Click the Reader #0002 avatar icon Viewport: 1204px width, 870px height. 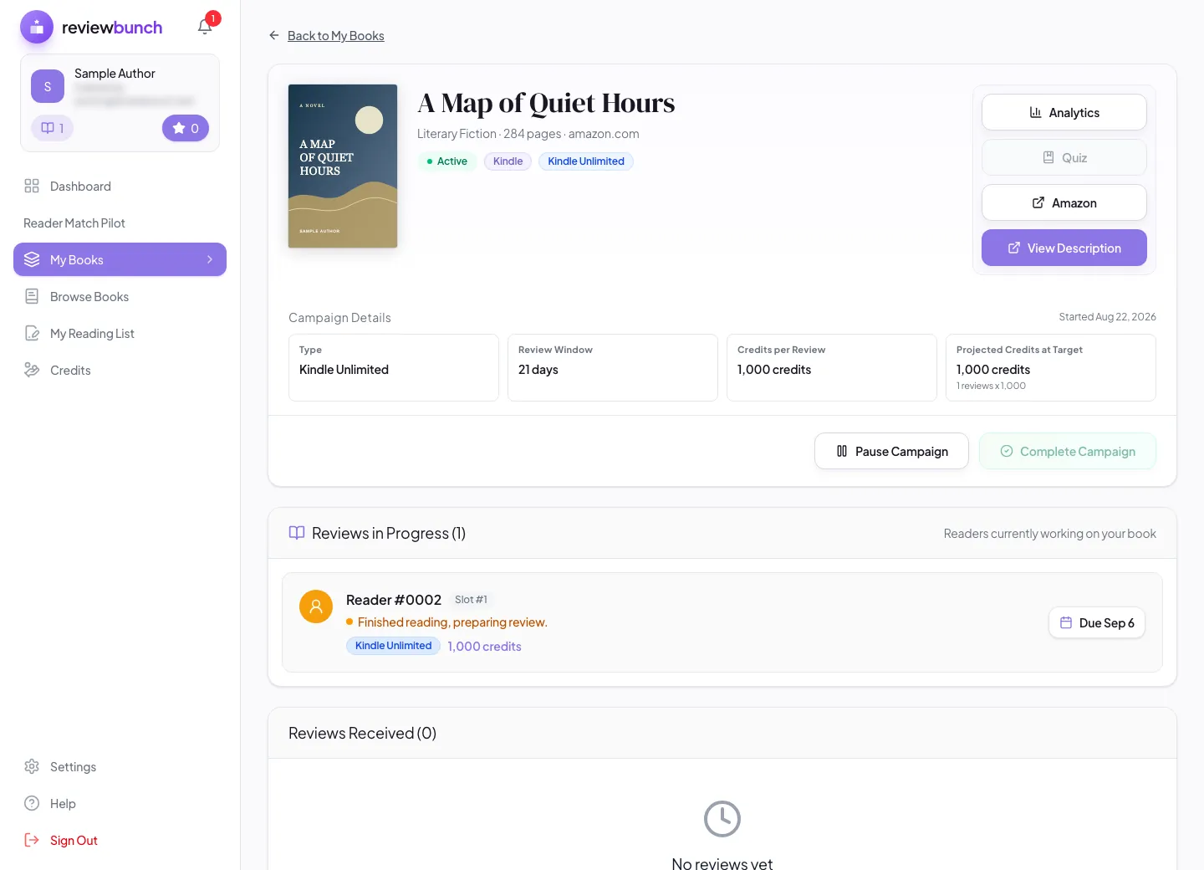pyautogui.click(x=316, y=606)
